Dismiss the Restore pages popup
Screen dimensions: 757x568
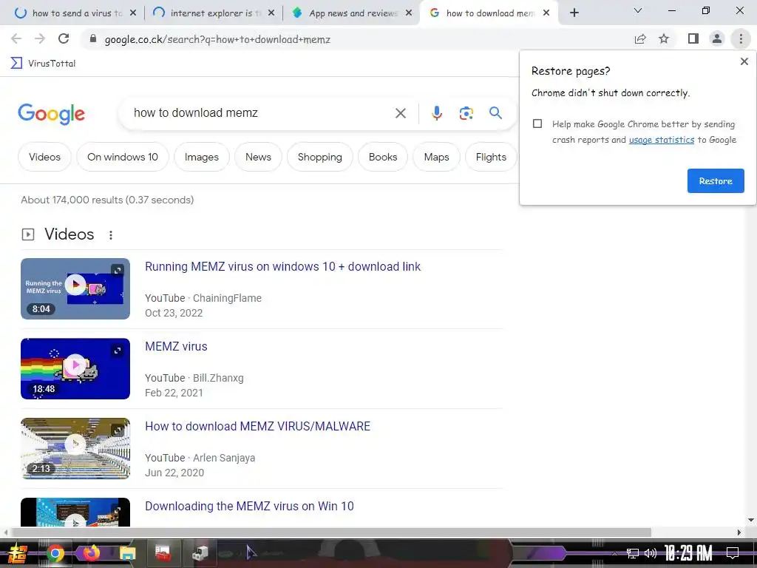744,61
